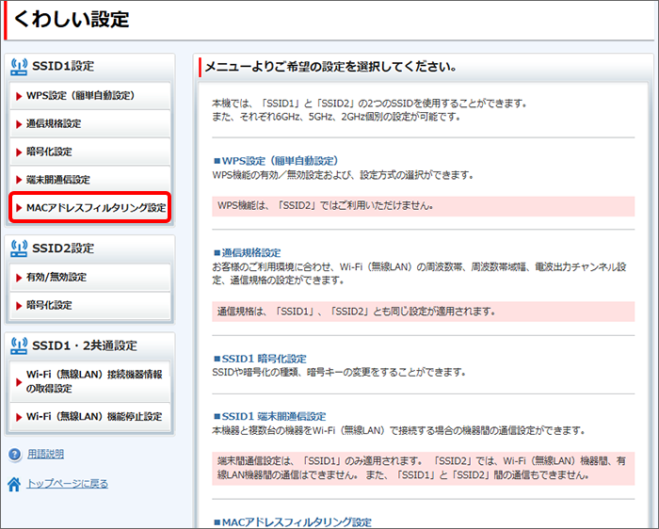Open 通信規格設定 menu item
The height and width of the screenshot is (529, 659).
pyautogui.click(x=90, y=124)
